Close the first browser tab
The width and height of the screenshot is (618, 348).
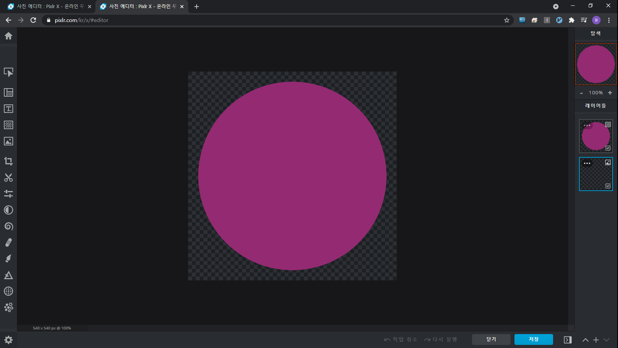click(90, 7)
